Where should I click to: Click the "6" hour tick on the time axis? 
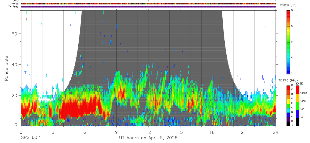point(85,132)
